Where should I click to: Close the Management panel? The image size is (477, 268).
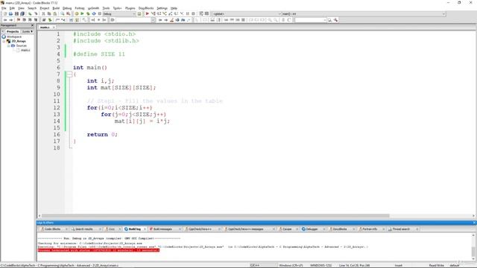tap(32, 25)
